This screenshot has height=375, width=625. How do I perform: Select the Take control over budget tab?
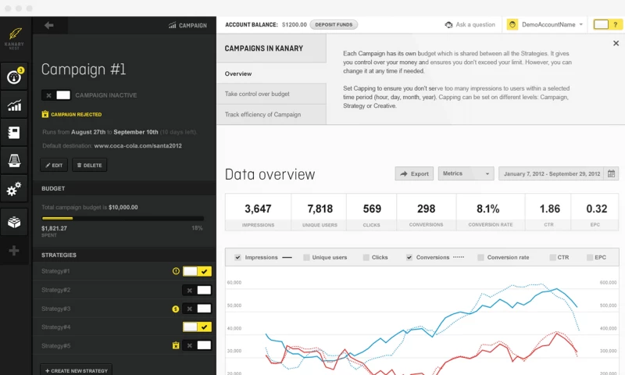pyautogui.click(x=271, y=94)
